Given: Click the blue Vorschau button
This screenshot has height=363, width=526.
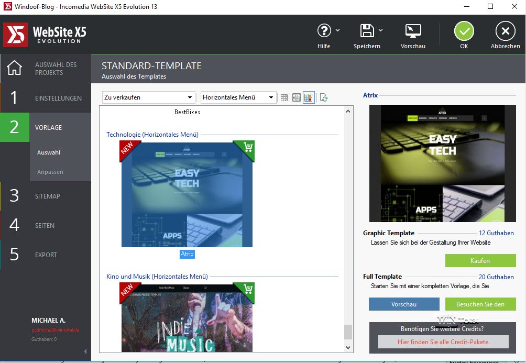Looking at the screenshot, I should tap(404, 304).
